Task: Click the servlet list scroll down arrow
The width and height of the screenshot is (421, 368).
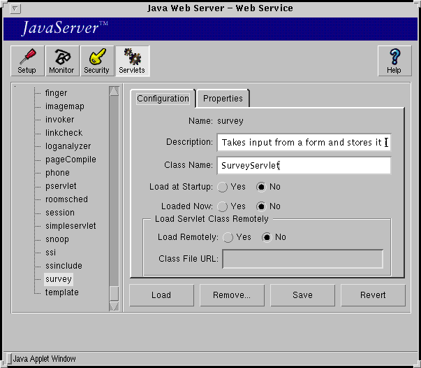Action: click(x=114, y=306)
